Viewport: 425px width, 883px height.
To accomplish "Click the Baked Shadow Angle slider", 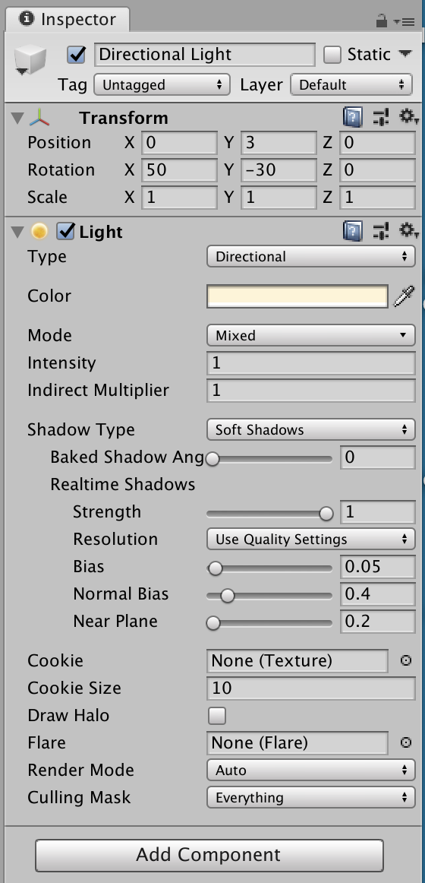I will pos(269,459).
